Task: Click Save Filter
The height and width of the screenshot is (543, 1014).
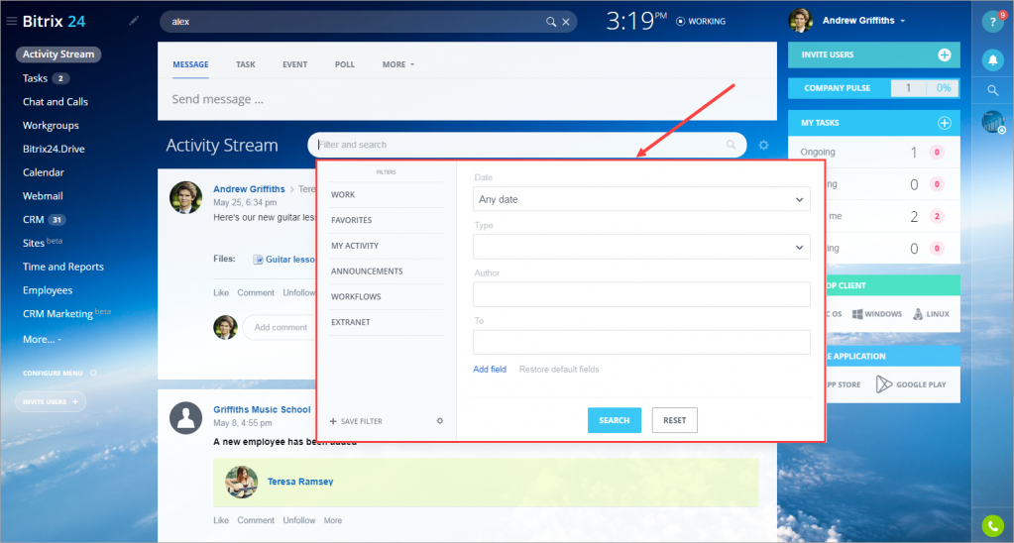Action: (356, 421)
